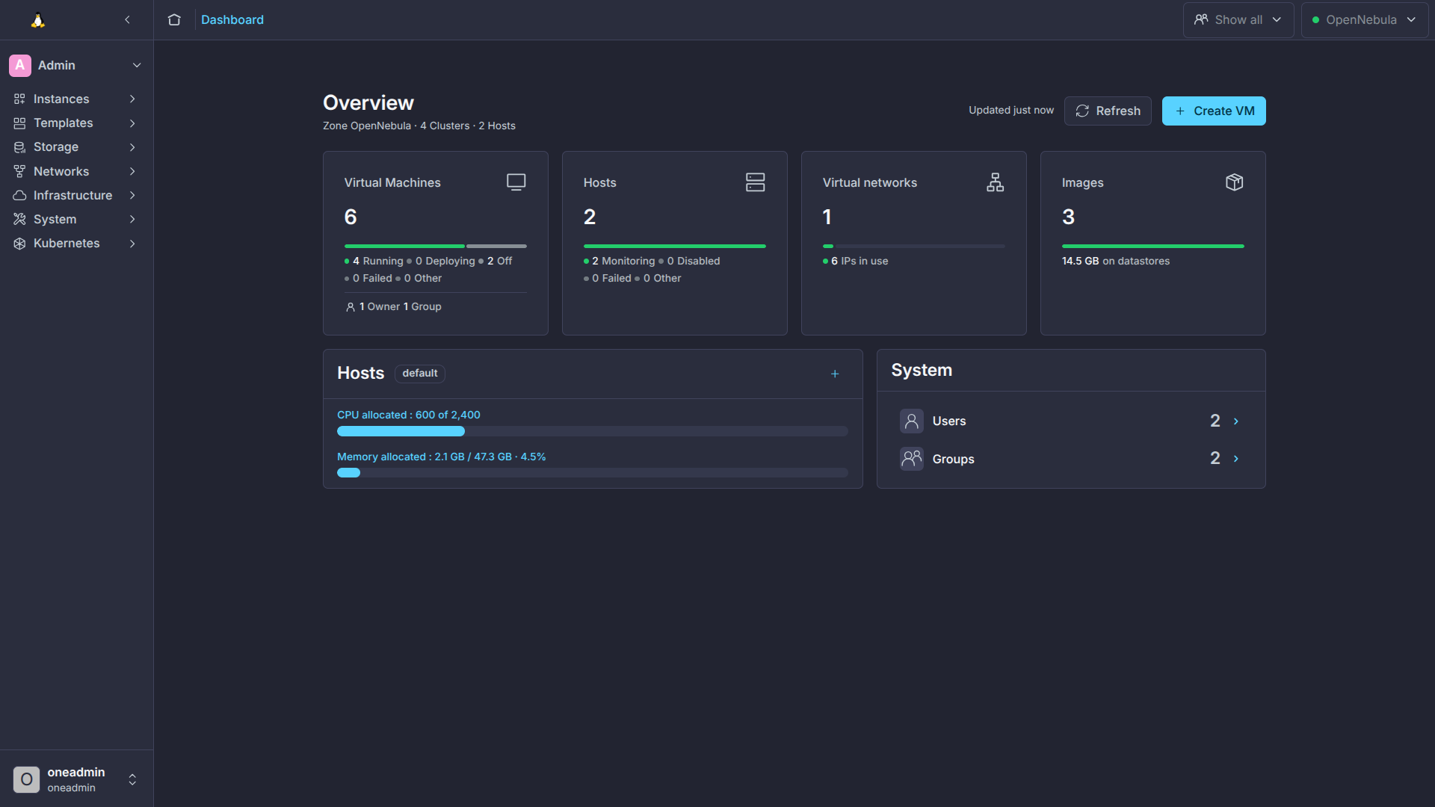Open the Templates menu item
Viewport: 1435px width, 807px height.
(75, 123)
